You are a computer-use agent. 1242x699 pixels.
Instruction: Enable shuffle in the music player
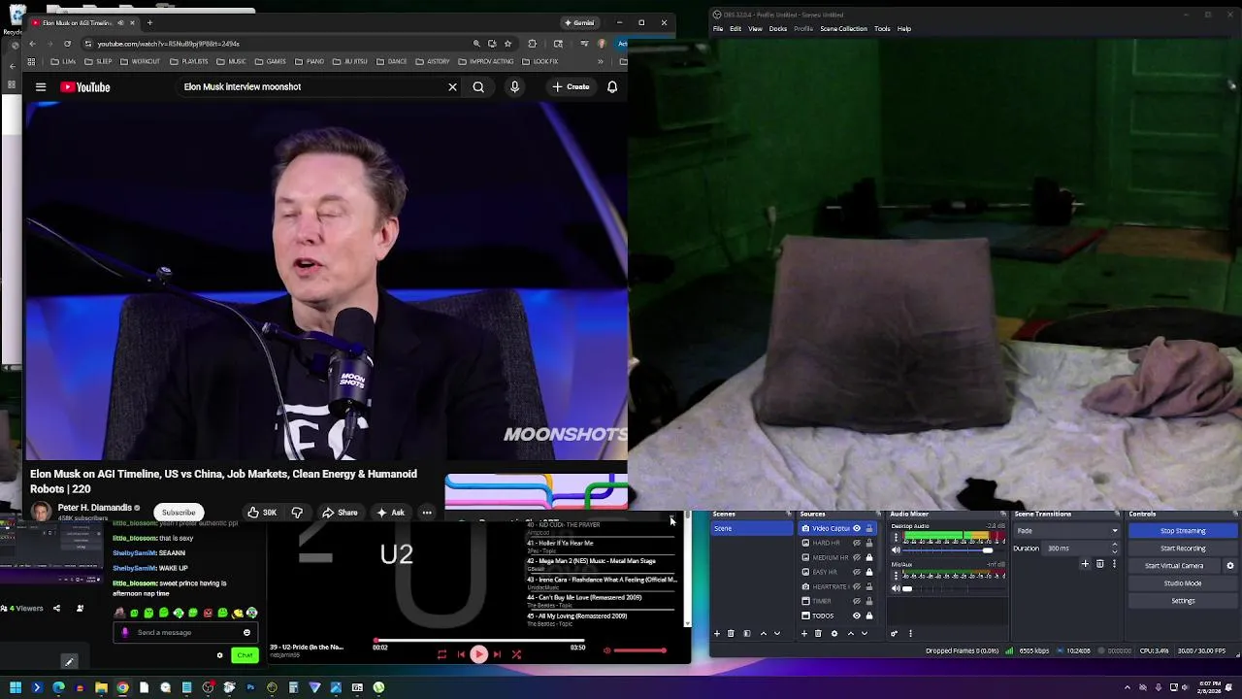(516, 654)
